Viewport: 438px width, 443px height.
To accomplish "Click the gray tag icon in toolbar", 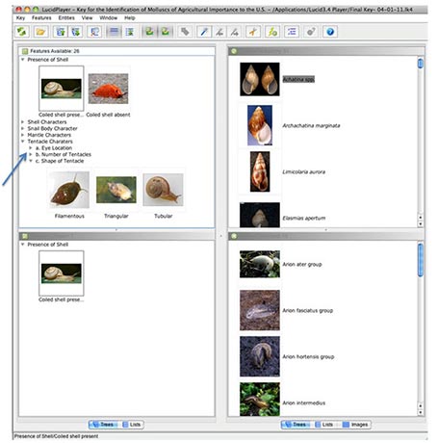I will click(185, 32).
